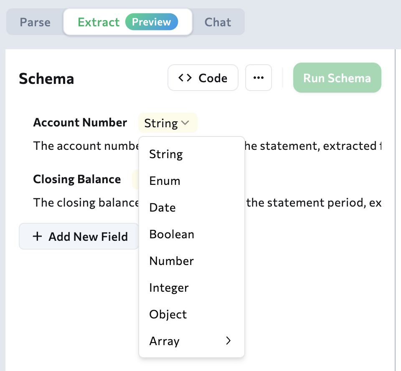
Task: Expand the Array submenu chevron
Action: pos(228,341)
